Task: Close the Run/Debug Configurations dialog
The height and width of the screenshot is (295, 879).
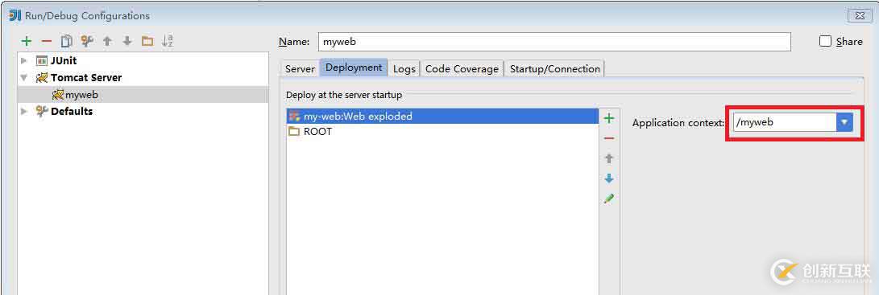Action: click(x=860, y=15)
